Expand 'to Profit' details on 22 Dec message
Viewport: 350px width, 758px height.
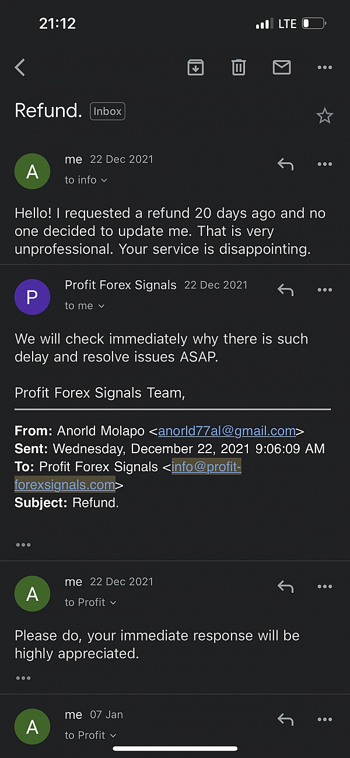[x=90, y=602]
